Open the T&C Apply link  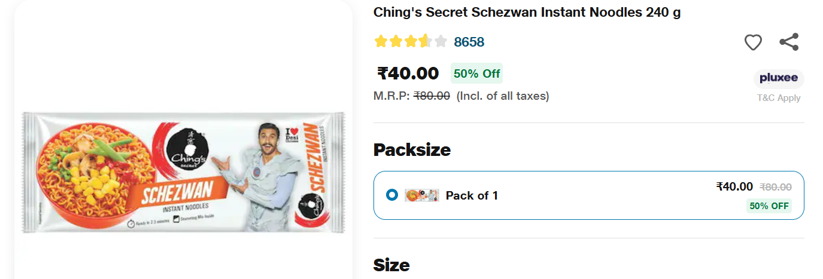(778, 98)
